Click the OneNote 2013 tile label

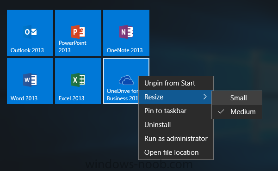pyautogui.click(x=124, y=50)
